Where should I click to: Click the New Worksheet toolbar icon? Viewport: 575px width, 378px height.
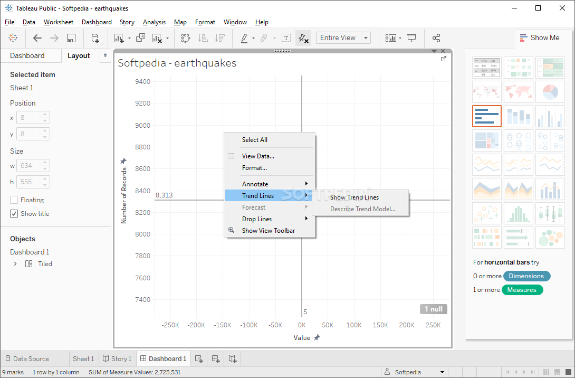click(119, 38)
